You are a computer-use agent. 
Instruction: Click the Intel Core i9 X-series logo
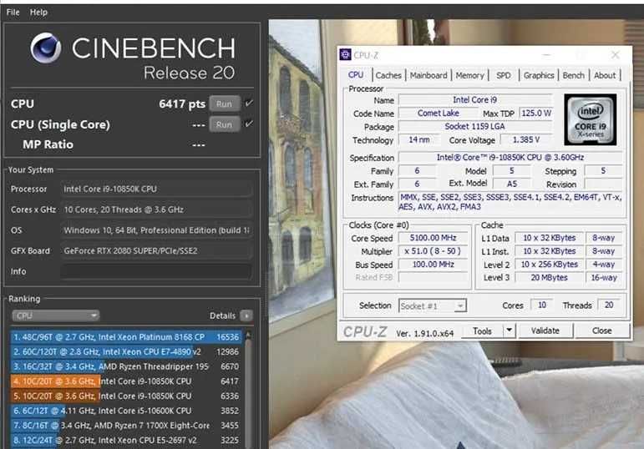(x=591, y=119)
